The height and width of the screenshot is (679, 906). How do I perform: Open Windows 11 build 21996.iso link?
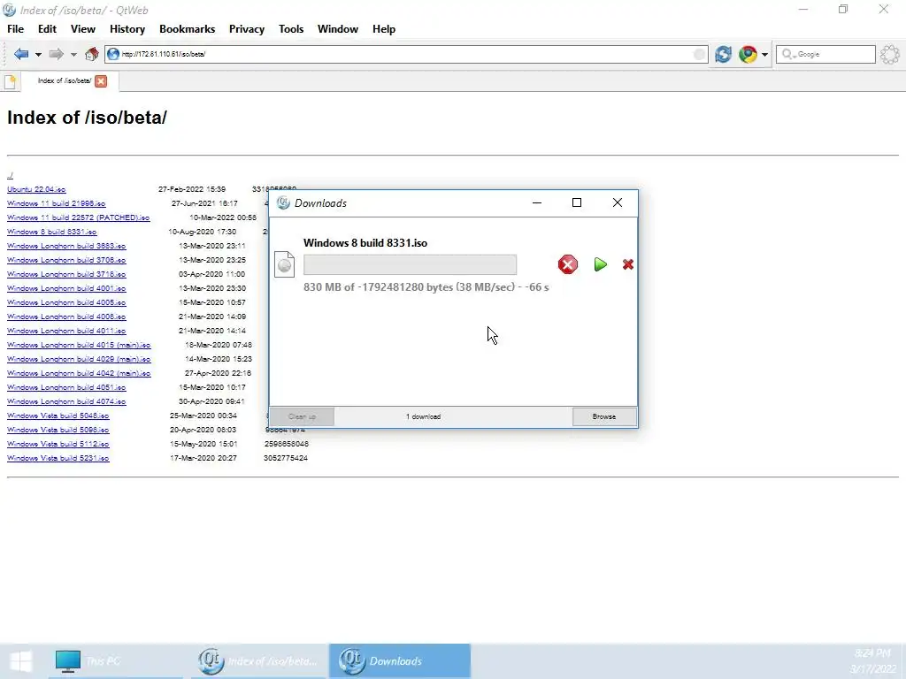coord(56,203)
